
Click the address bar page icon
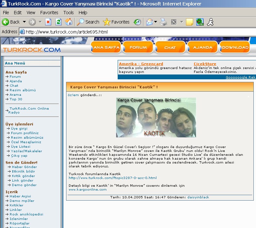(x=22, y=32)
